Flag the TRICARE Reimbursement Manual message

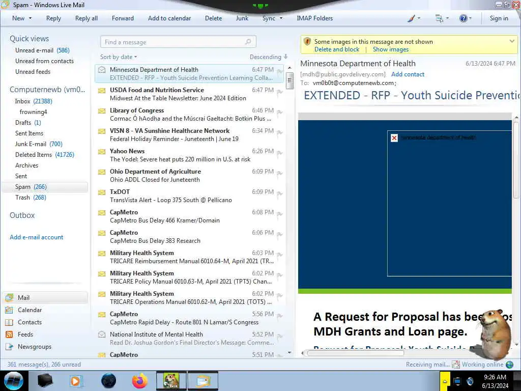point(280,255)
